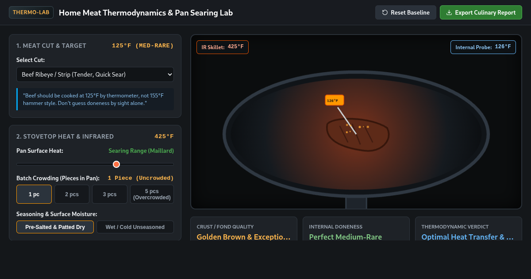
Task: Click the 1 Piece (Uncrowded) status text
Action: [141, 178]
